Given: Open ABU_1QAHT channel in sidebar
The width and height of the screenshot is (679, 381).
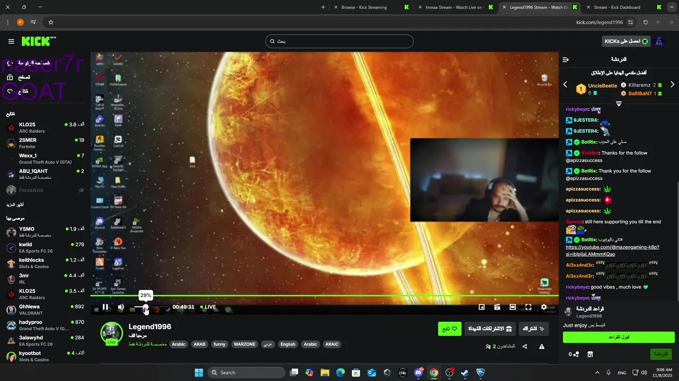Looking at the screenshot, I should pyautogui.click(x=45, y=174).
